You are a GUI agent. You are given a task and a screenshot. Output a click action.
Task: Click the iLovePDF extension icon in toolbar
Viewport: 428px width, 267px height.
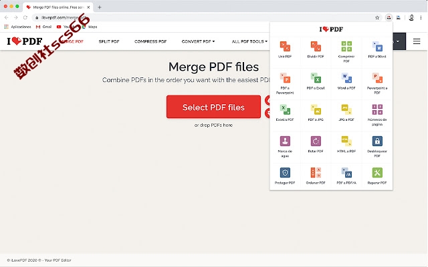pos(389,18)
